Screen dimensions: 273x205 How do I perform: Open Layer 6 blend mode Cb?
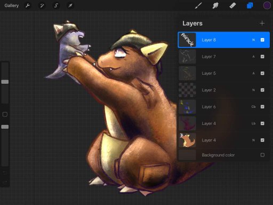pos(253,107)
